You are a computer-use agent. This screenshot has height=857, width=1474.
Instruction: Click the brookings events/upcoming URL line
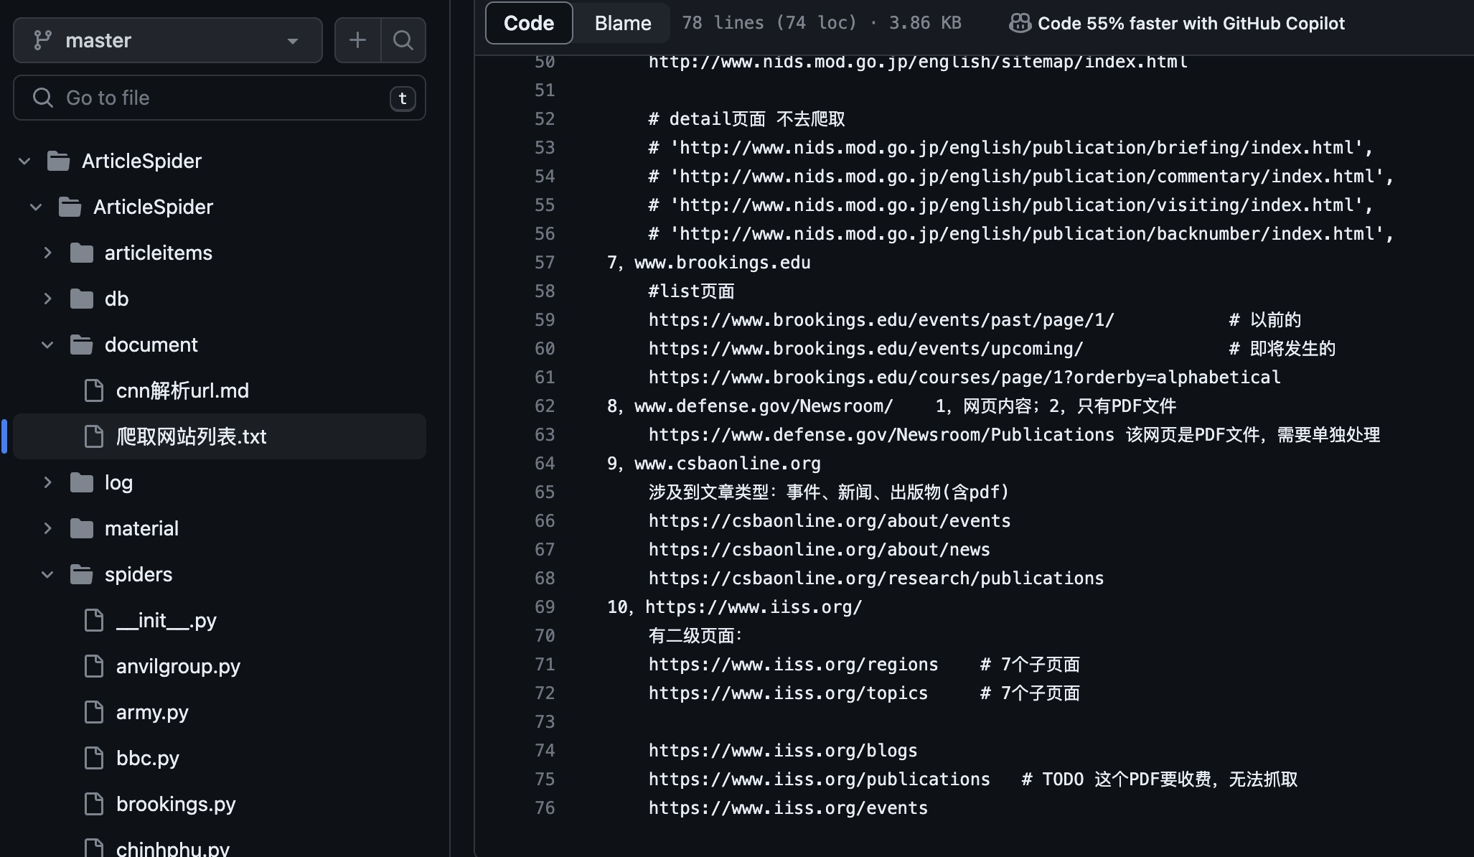tap(866, 349)
